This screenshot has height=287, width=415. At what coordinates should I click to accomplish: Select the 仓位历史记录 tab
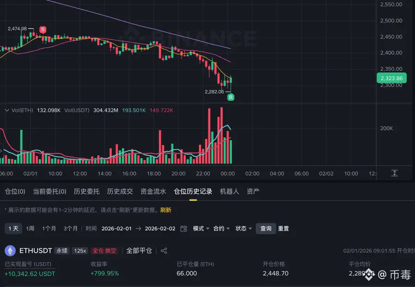coord(193,191)
